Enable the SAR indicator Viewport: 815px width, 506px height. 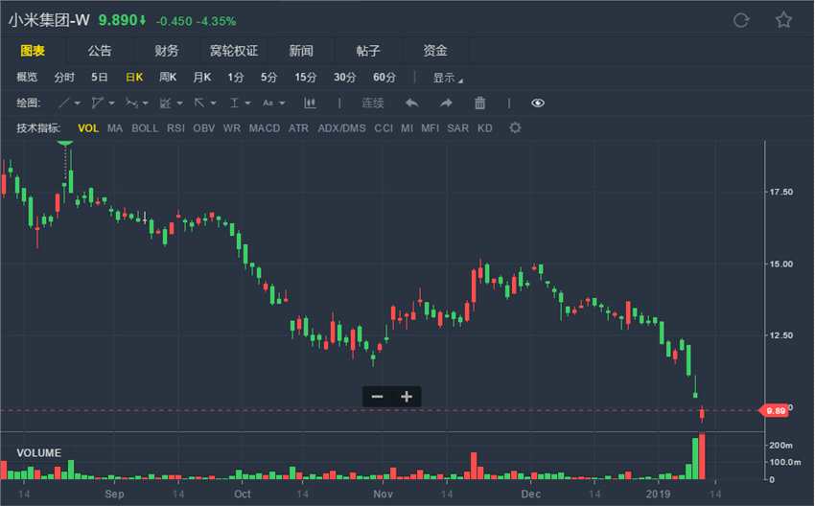pyautogui.click(x=458, y=127)
